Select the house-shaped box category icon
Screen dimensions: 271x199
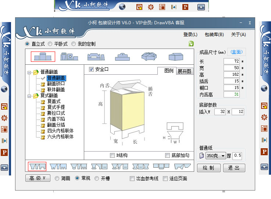176,57
